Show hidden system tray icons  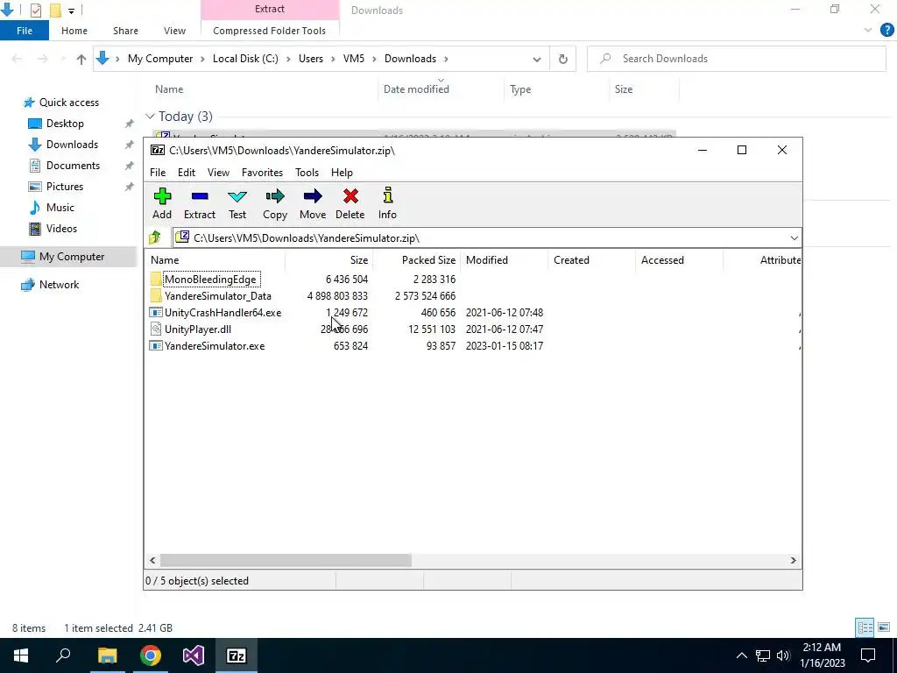click(741, 655)
